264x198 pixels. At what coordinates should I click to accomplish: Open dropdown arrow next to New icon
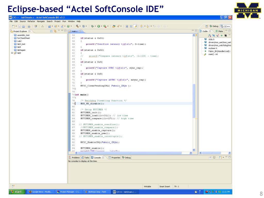point(16,26)
